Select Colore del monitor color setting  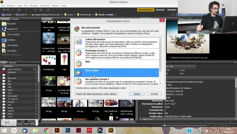[117, 43]
